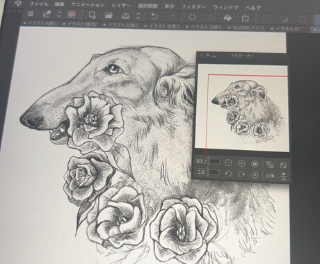Click the Clip Studio Paint logo icon
320x264 pixels.
17,3
